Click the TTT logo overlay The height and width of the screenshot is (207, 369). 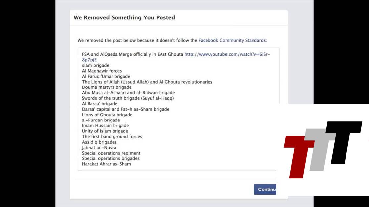click(x=323, y=150)
